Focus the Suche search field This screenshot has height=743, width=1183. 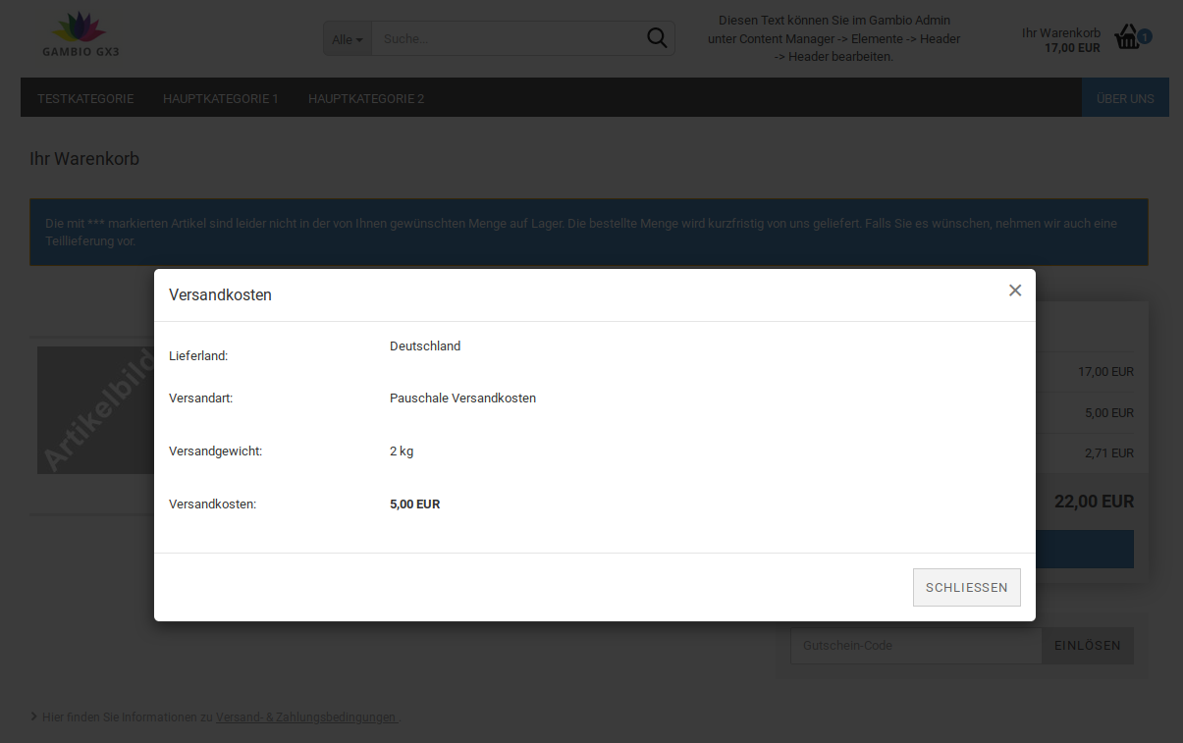coord(506,39)
